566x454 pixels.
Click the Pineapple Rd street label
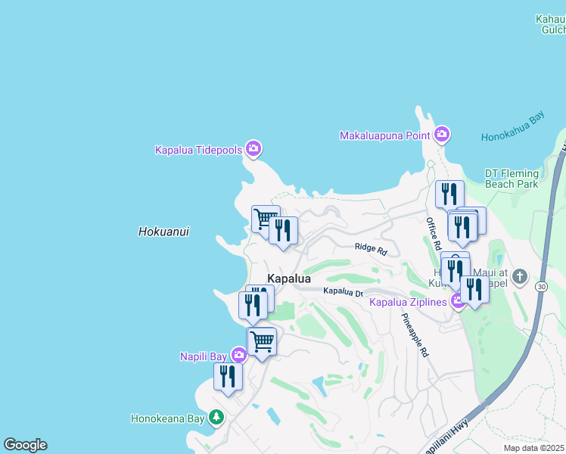click(415, 335)
